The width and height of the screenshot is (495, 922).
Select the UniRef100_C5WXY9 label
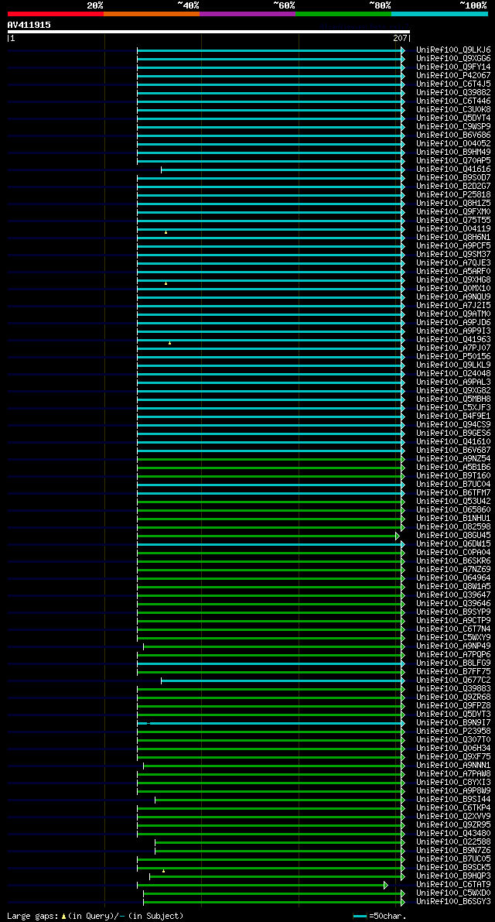tap(453, 638)
